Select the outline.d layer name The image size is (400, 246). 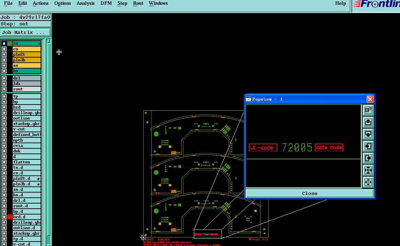[26, 228]
